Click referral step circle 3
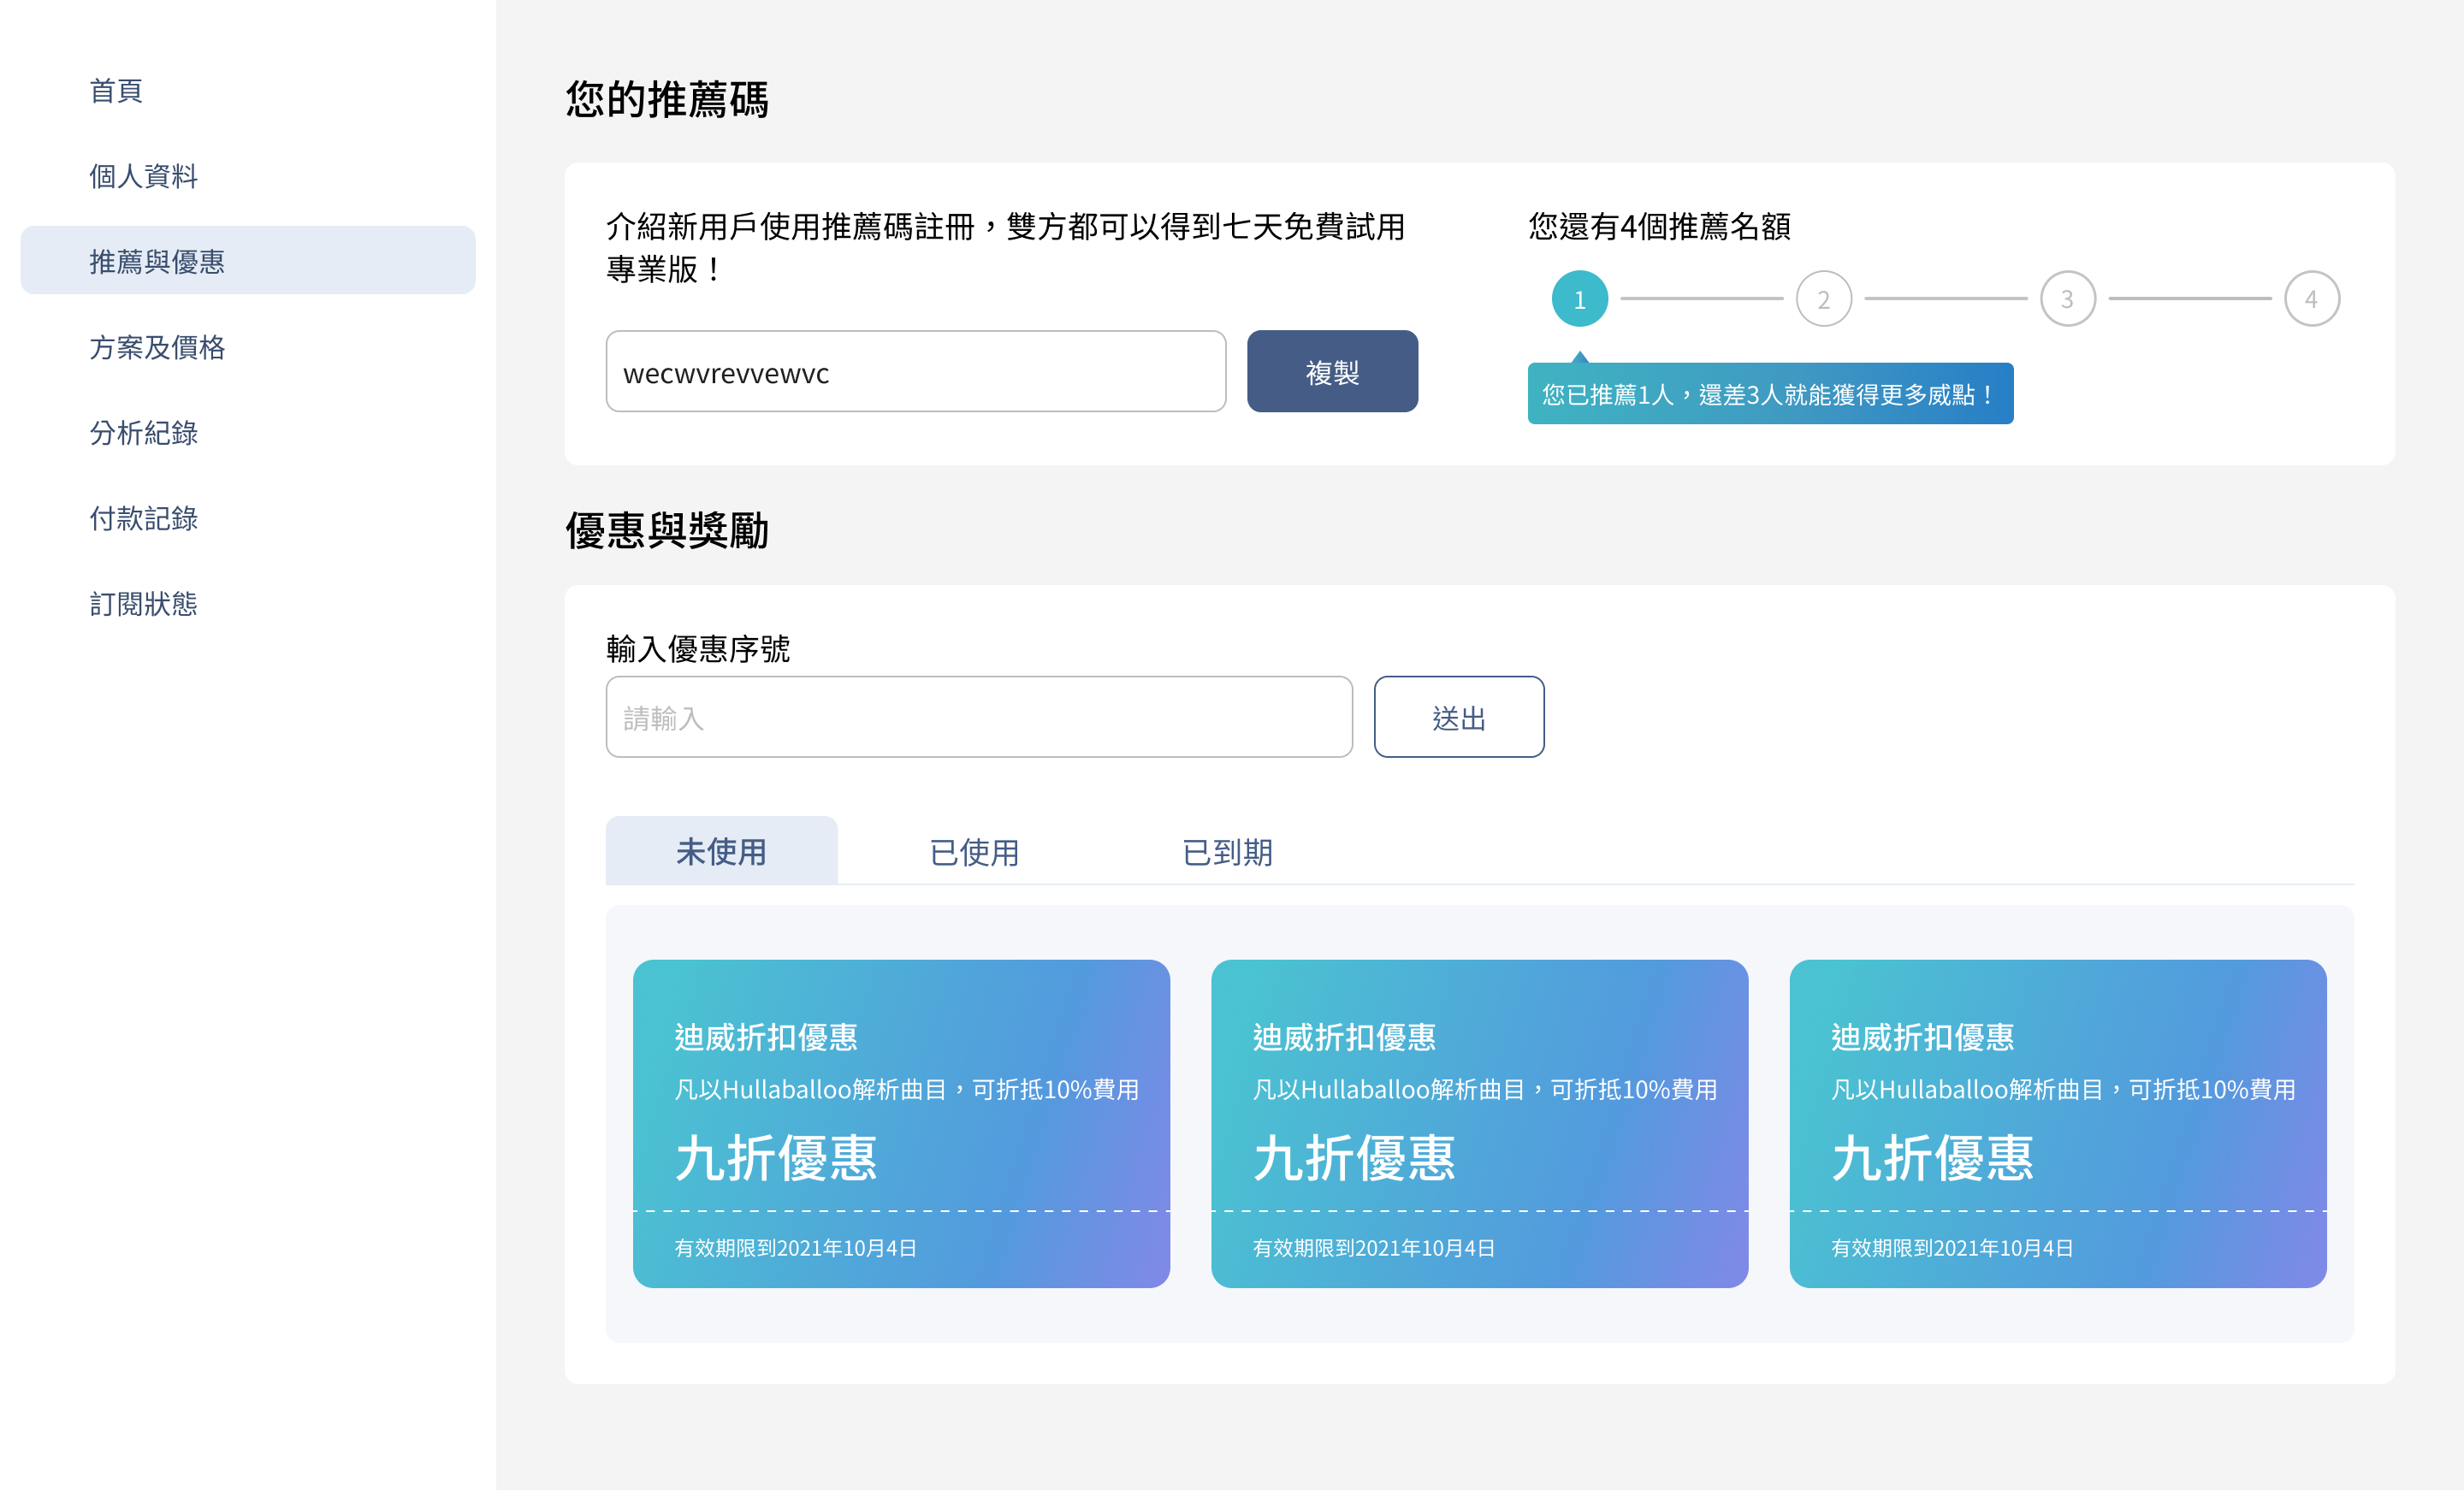Viewport: 2464px width, 1490px height. point(2068,299)
